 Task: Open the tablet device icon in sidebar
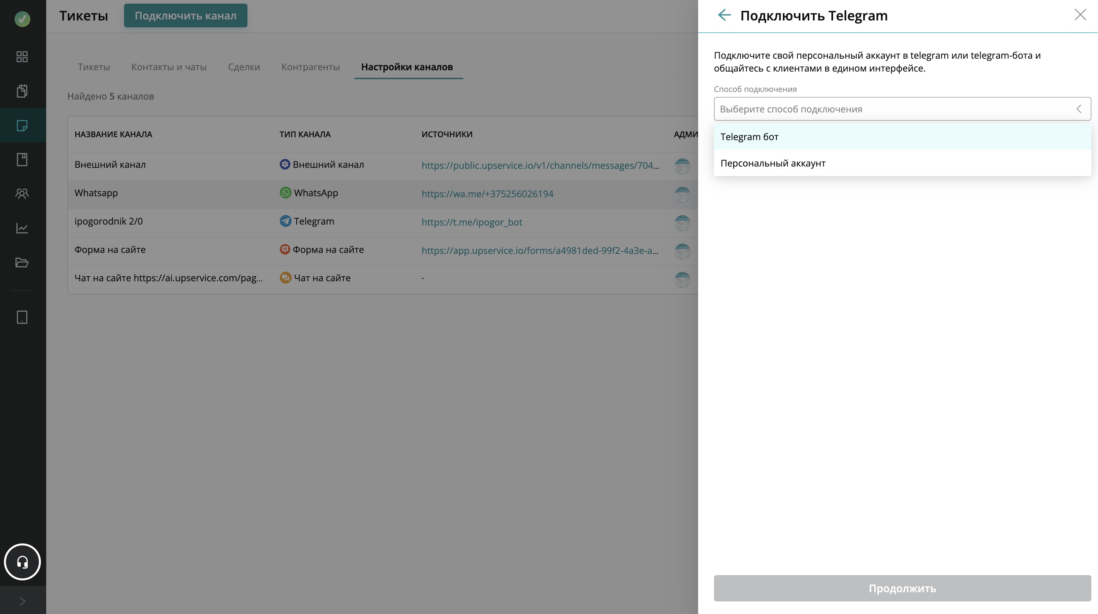pos(22,317)
